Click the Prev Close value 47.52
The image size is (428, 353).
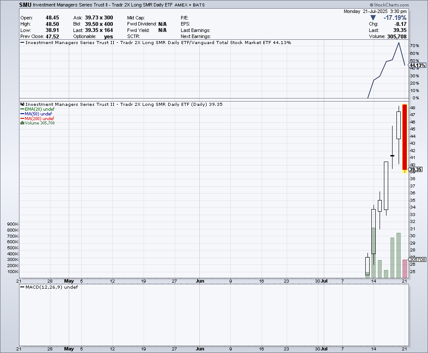[x=52, y=37]
